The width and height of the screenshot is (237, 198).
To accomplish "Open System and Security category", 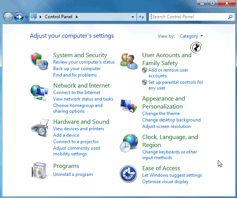I will tap(80, 55).
